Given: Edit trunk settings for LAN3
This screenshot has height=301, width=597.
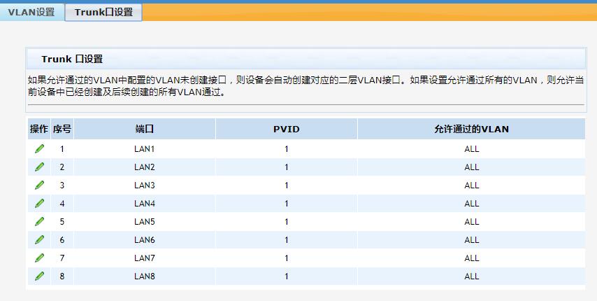Looking at the screenshot, I should tap(40, 185).
